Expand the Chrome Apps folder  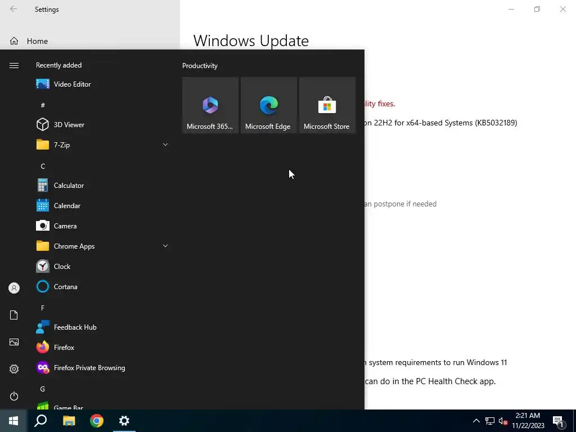point(103,246)
